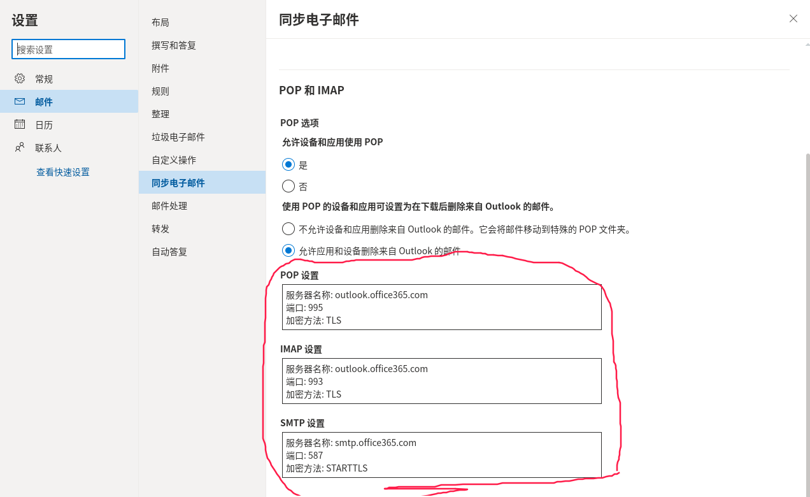Click the POP 设置 label
The image size is (810, 497).
pos(299,275)
